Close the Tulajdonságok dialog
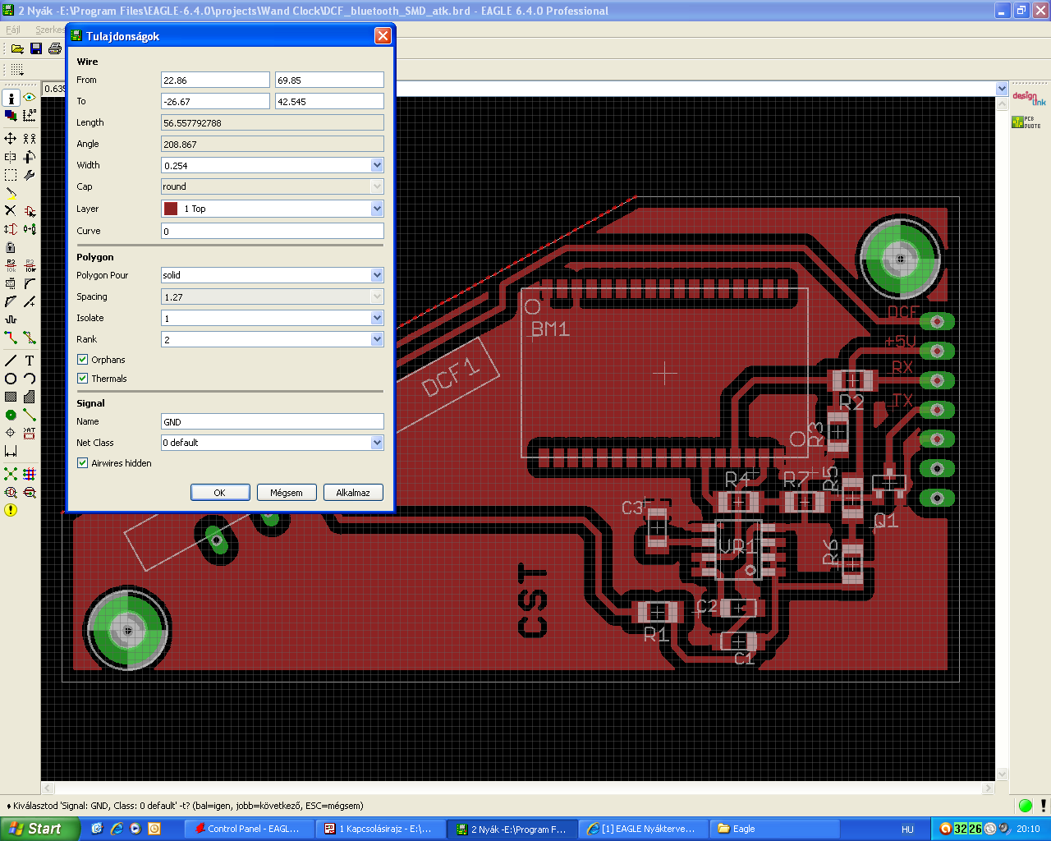Image resolution: width=1051 pixels, height=841 pixels. click(x=383, y=36)
